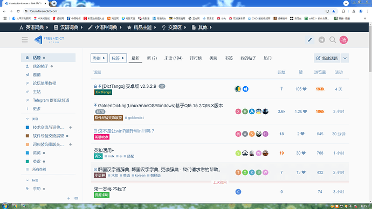Click the 闲聊吹水 category badge
This screenshot has height=209, width=372.
coord(101,137)
